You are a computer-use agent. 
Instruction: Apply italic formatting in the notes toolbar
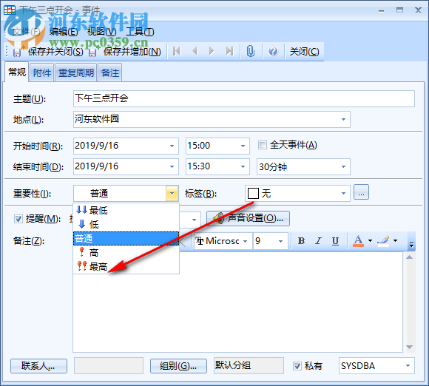coord(318,241)
